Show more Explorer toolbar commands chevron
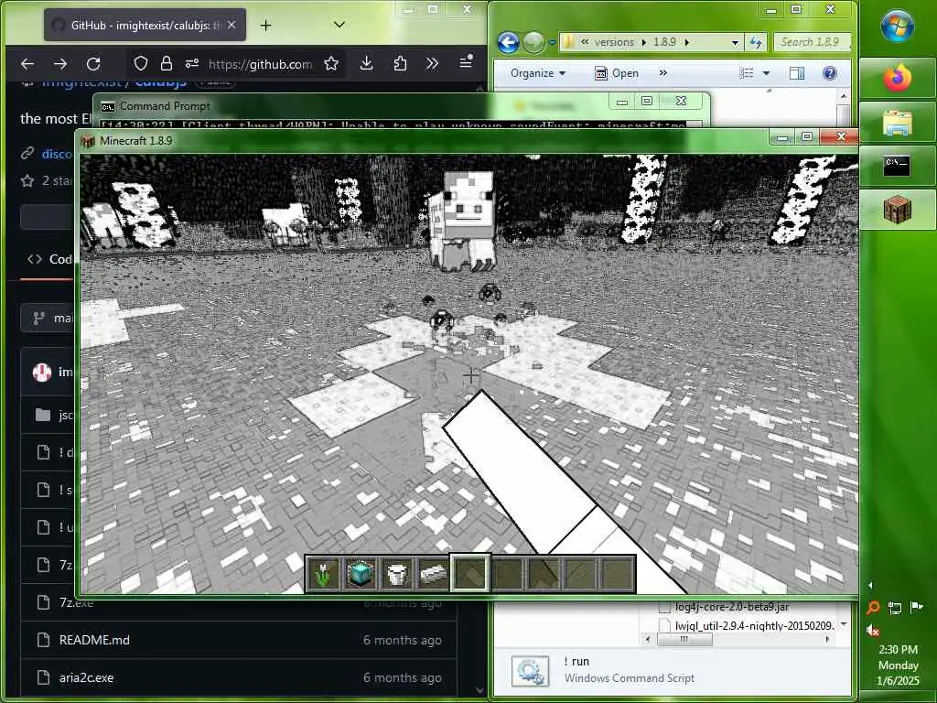Image resolution: width=937 pixels, height=703 pixels. (x=662, y=73)
